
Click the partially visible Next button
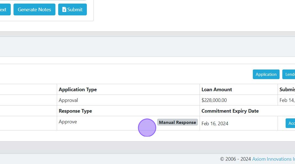4,10
